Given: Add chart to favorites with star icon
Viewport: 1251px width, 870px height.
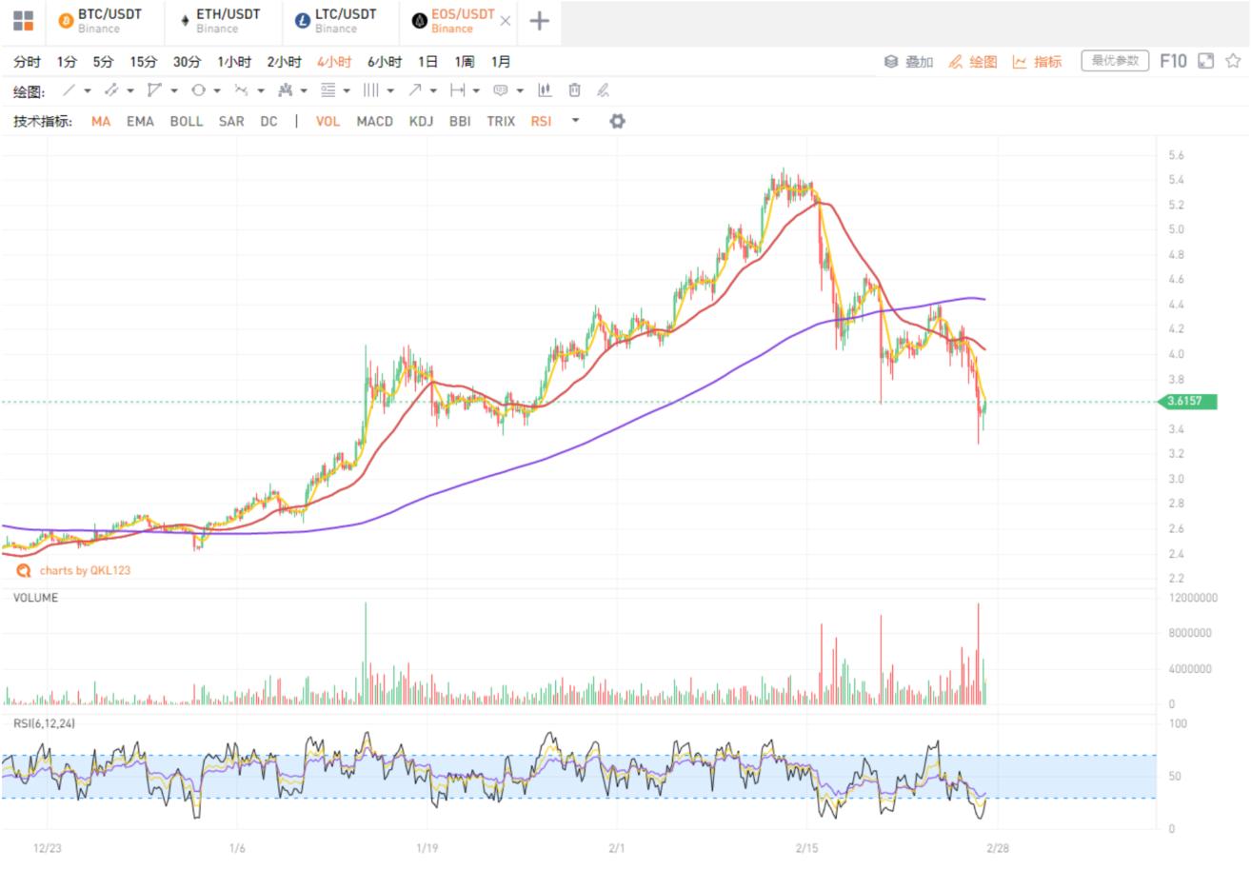Looking at the screenshot, I should click(1233, 61).
